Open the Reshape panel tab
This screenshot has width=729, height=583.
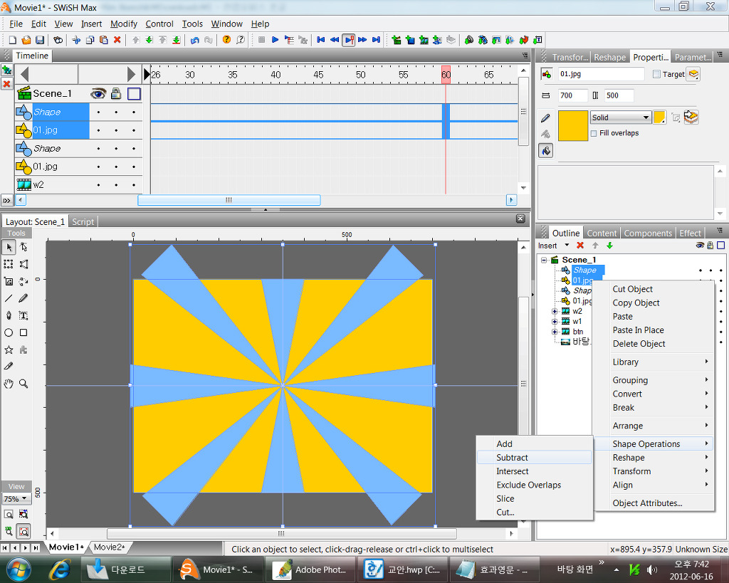609,57
